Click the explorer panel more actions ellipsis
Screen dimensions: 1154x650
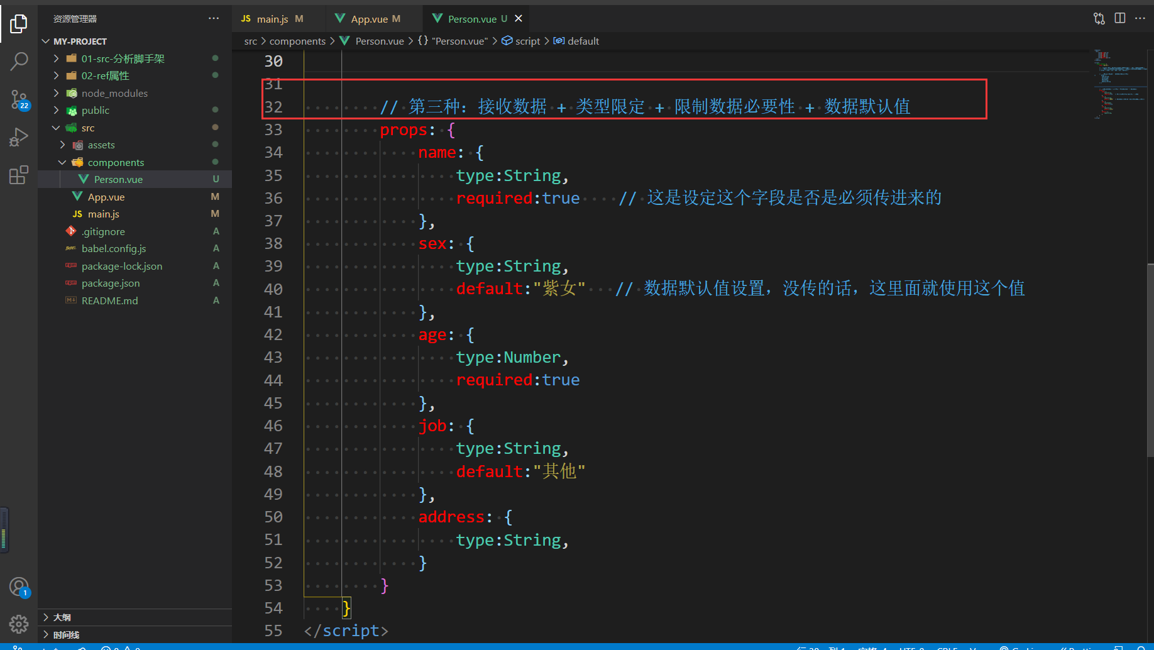point(214,19)
